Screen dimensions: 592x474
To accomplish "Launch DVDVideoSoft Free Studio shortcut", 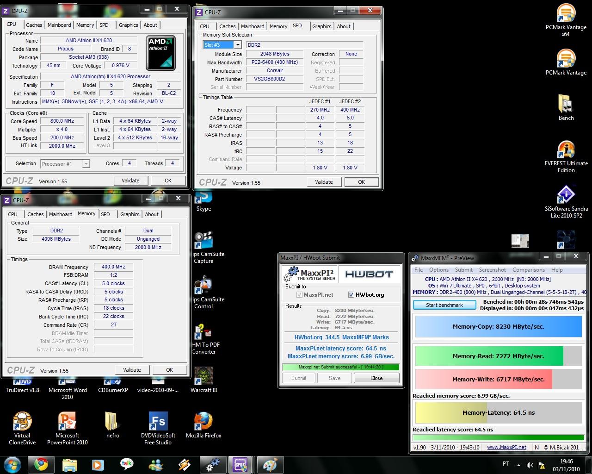I will 158,429.
